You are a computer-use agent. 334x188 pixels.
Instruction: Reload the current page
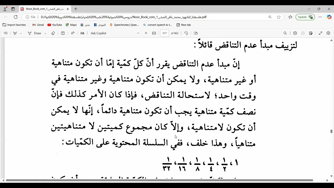click(x=16, y=17)
